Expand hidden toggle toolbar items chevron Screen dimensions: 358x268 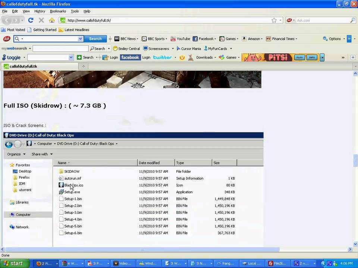click(343, 57)
